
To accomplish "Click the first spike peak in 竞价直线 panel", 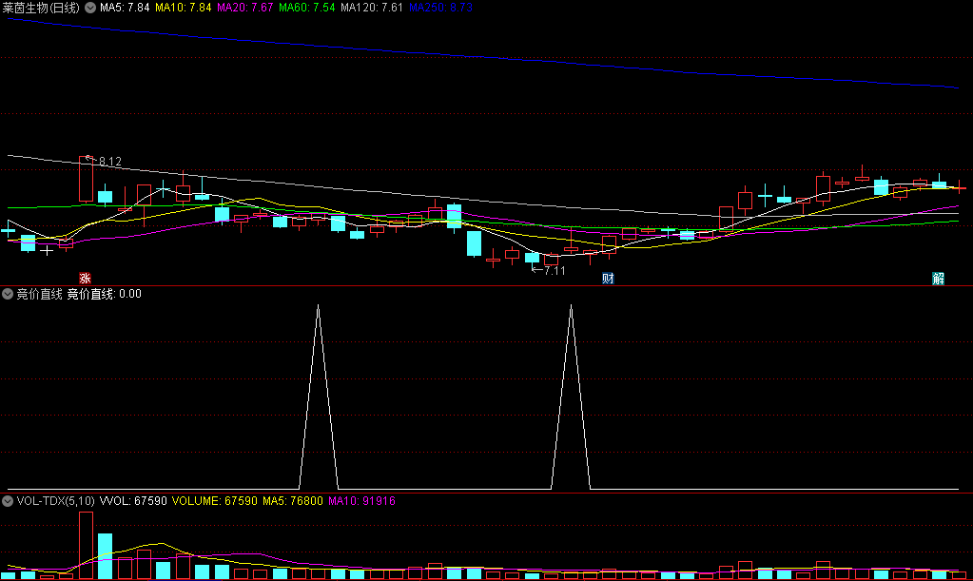I will click(319, 305).
